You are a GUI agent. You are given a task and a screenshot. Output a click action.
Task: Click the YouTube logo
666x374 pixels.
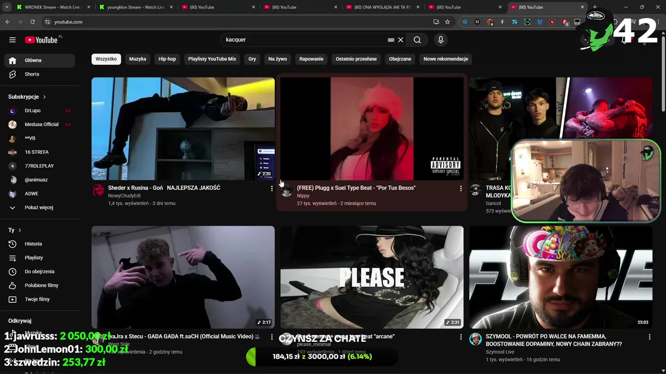41,40
